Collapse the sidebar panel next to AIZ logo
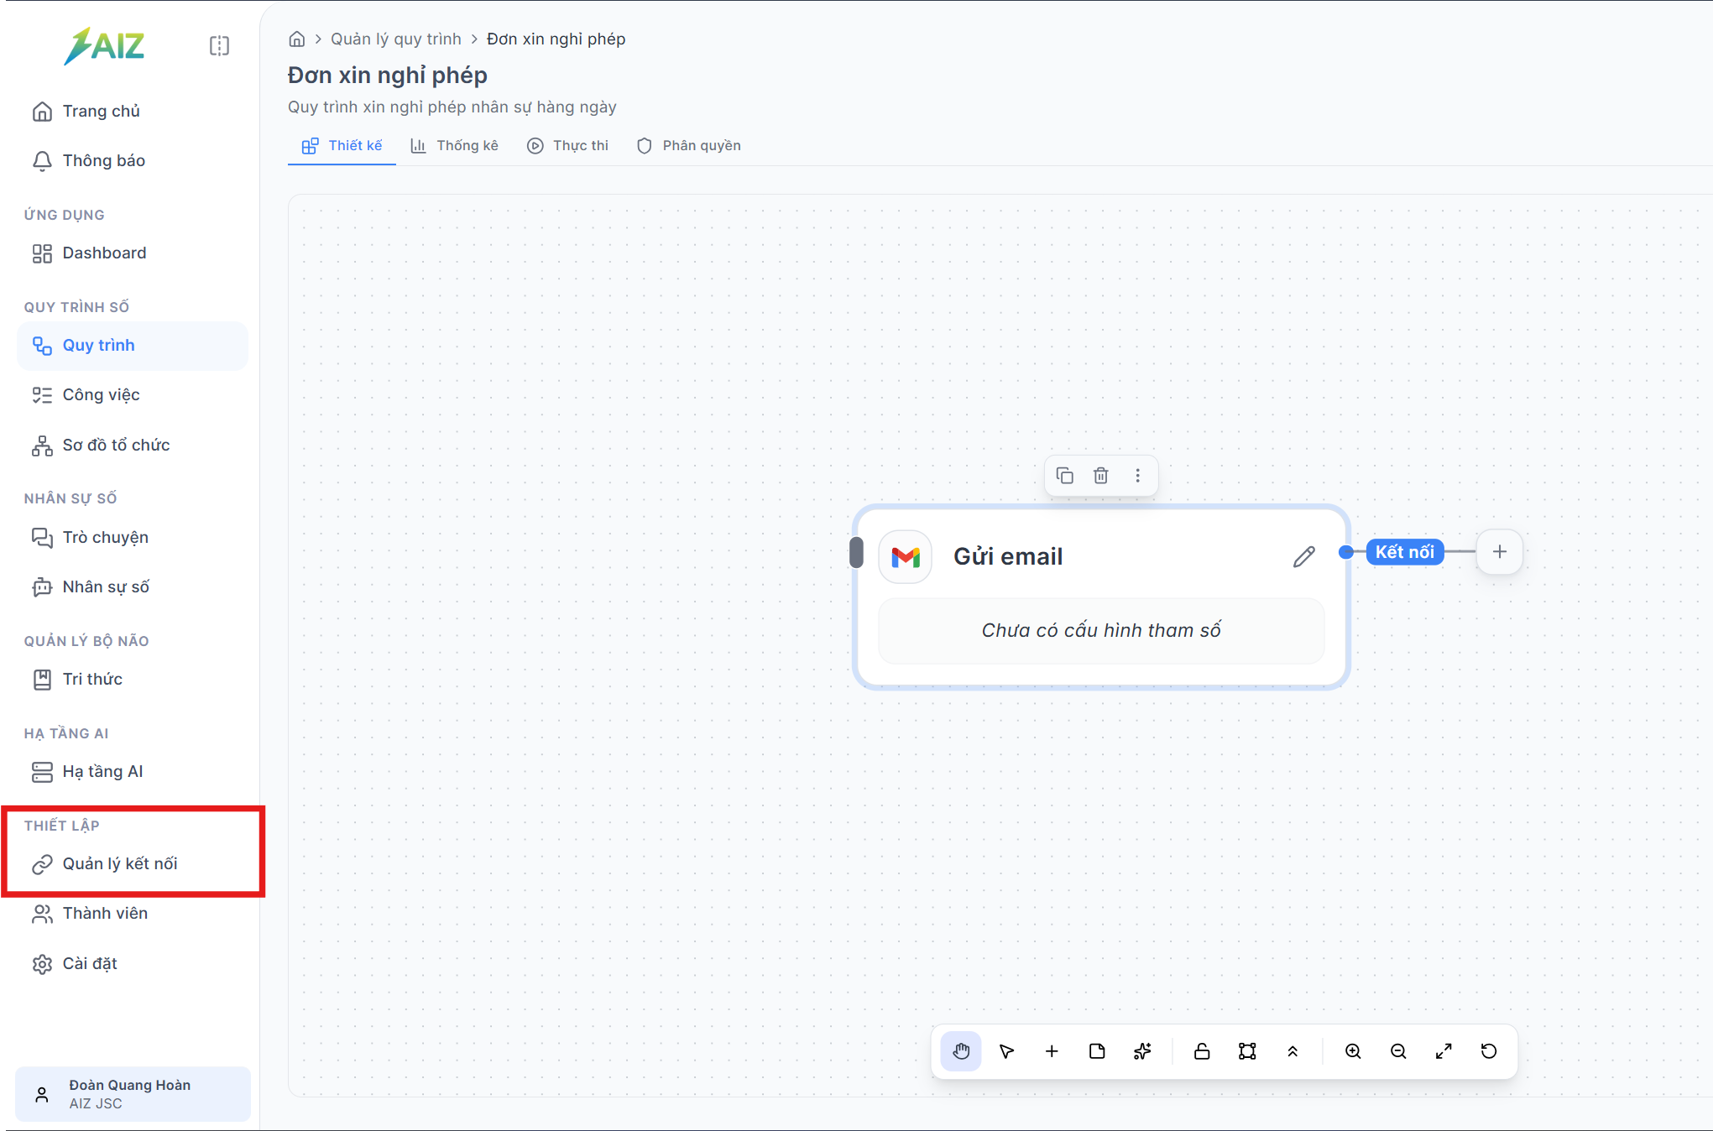 pyautogui.click(x=219, y=46)
